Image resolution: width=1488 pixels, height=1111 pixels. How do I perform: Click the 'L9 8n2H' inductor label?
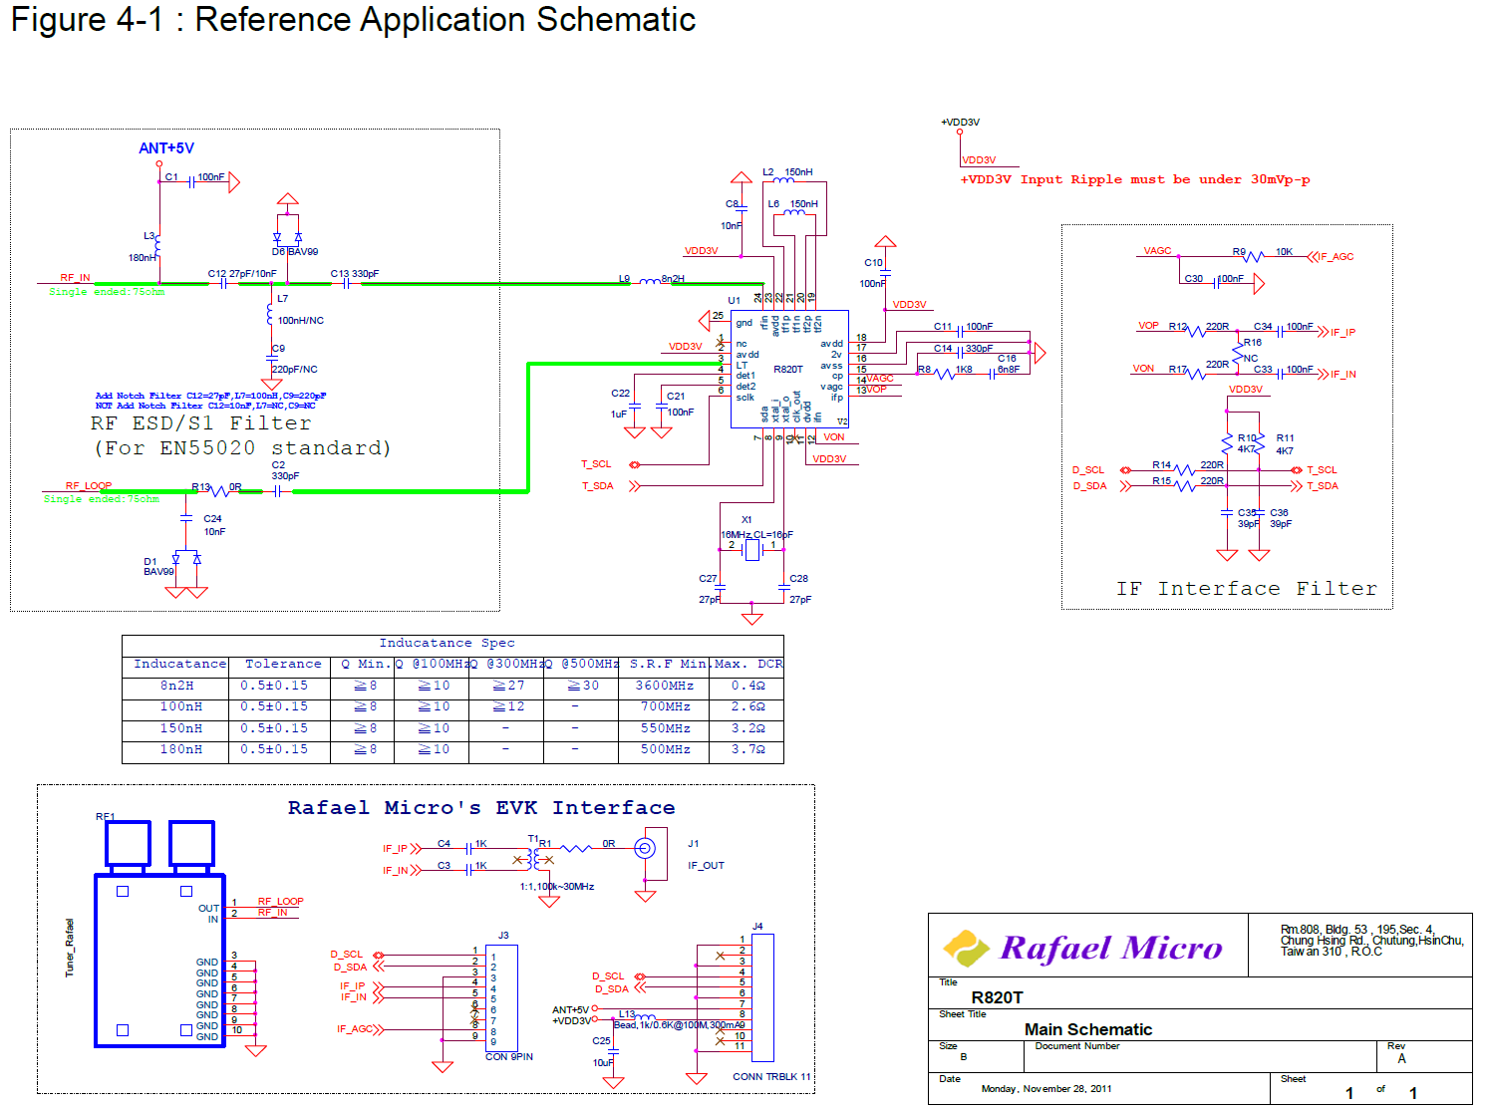click(652, 279)
